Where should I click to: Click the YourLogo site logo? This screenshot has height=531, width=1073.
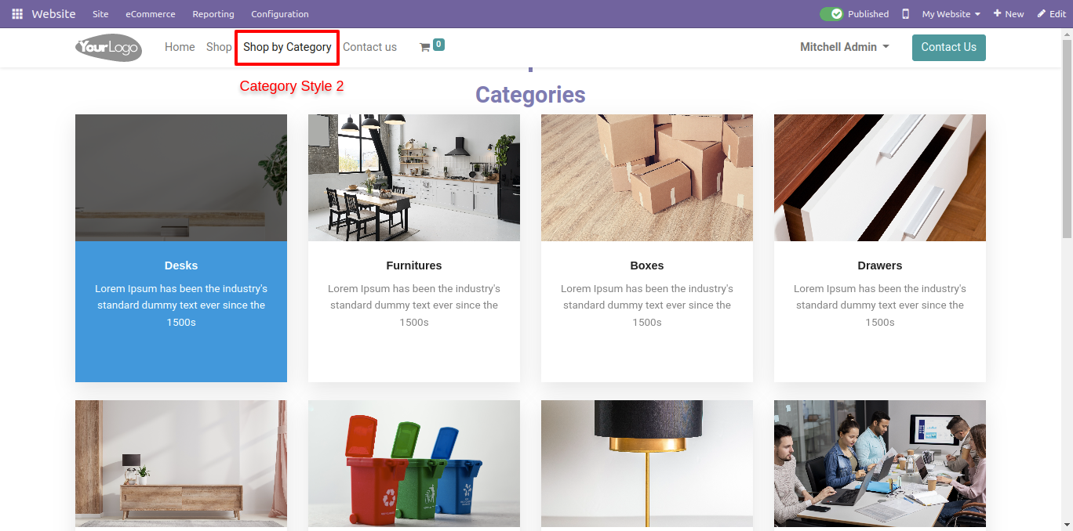pos(109,48)
